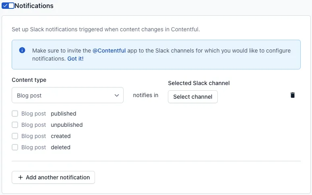Check the Blog post unpublished checkbox
Viewport: 312px width, 195px height.
(15, 125)
